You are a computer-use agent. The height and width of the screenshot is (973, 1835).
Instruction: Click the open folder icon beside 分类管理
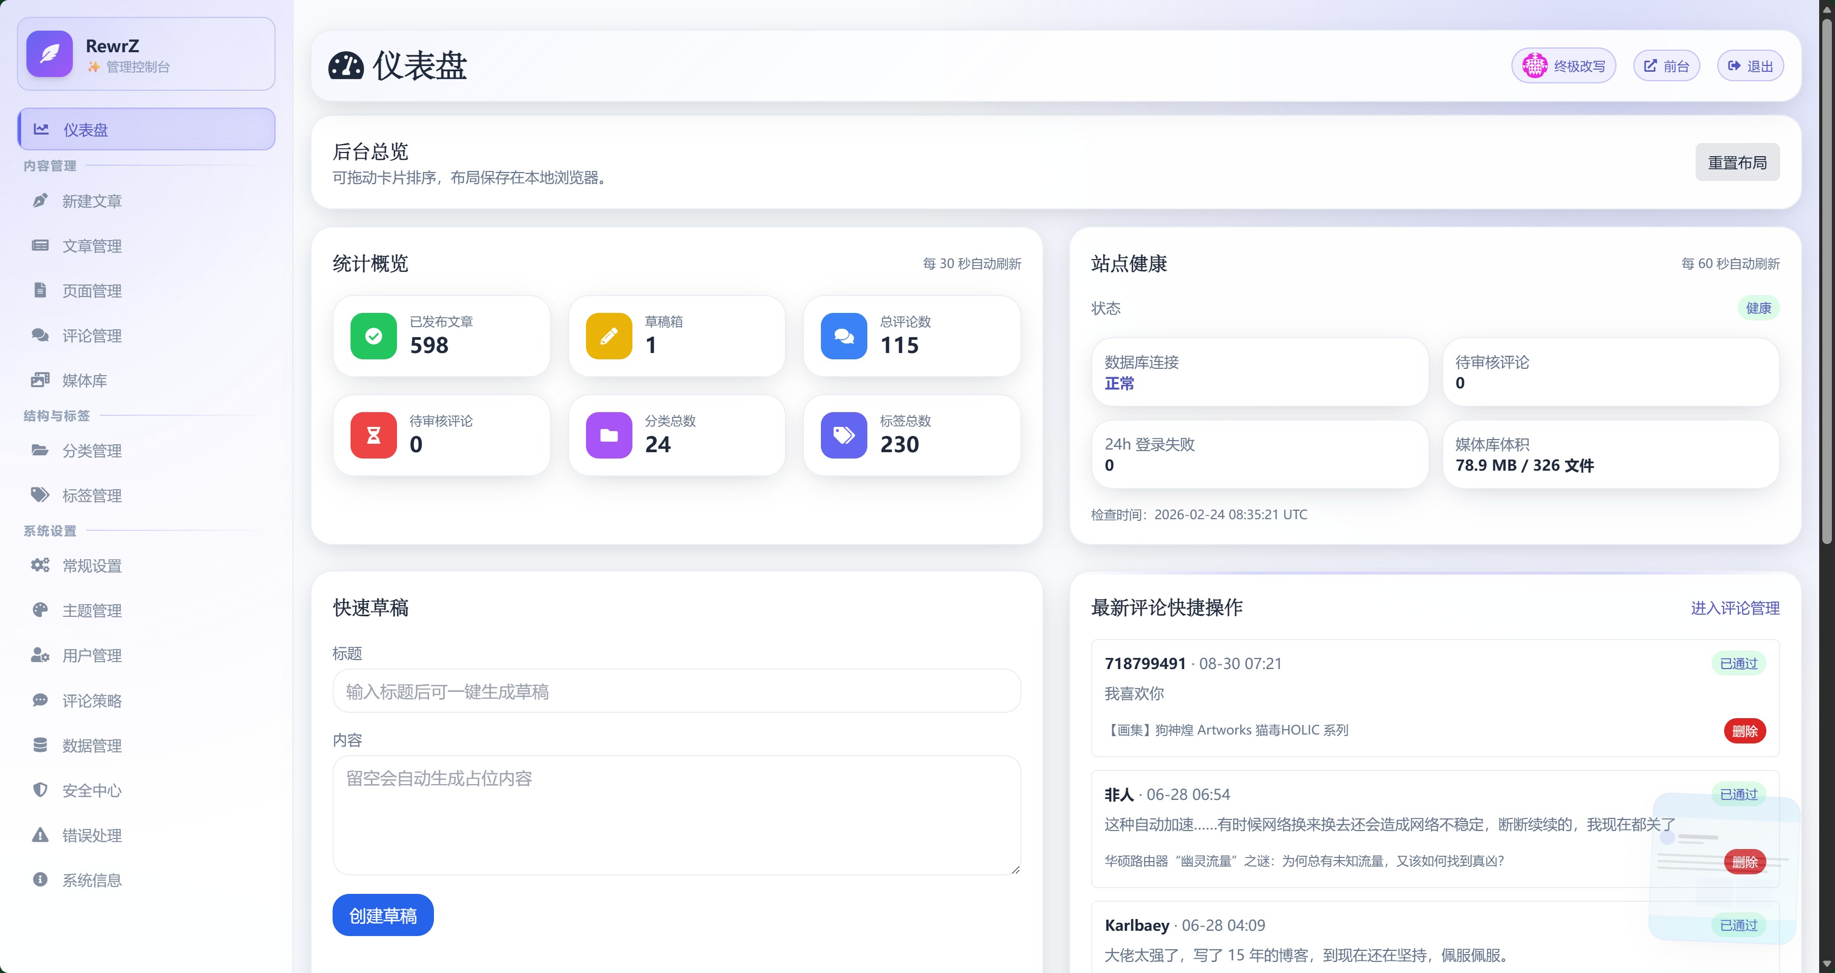pyautogui.click(x=41, y=451)
